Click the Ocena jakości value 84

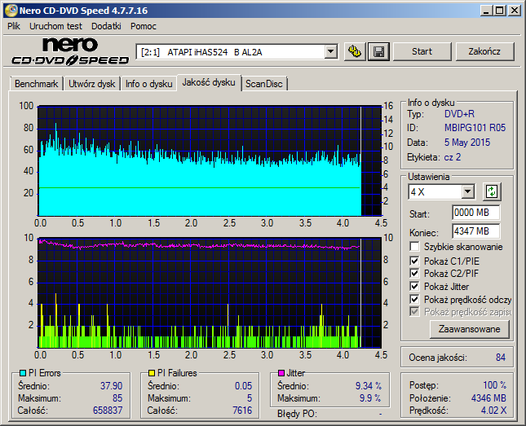[x=501, y=358]
